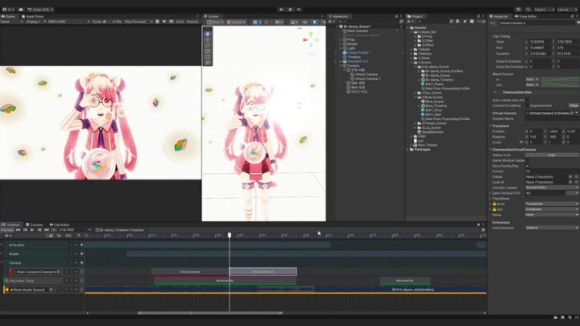Select the Rect tool in Scene overlay
Screen dimensions: 580x326
[x=208, y=57]
